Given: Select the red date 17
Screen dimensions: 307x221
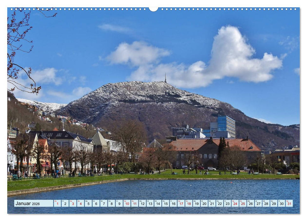Looking at the screenshot, I should [181, 204].
